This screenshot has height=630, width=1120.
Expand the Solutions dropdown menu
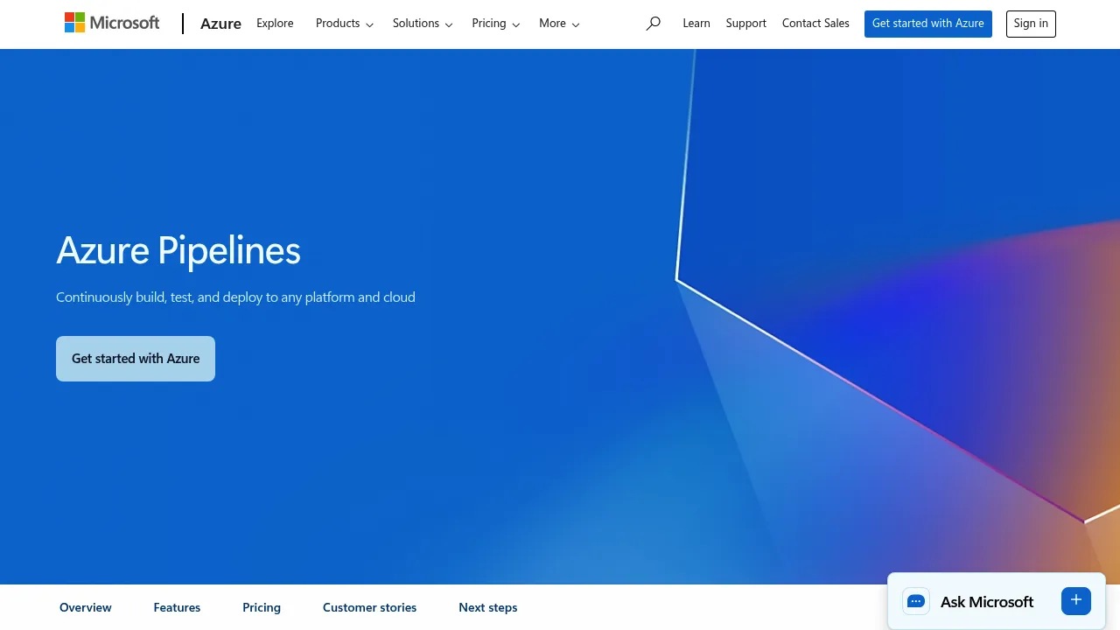(x=423, y=24)
